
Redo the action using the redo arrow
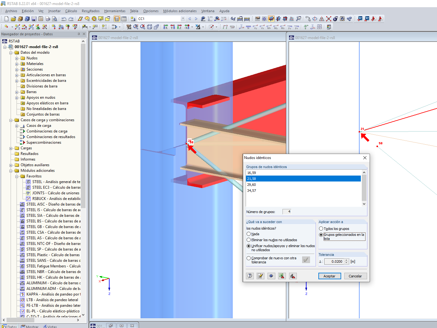pyautogui.click(x=71, y=19)
